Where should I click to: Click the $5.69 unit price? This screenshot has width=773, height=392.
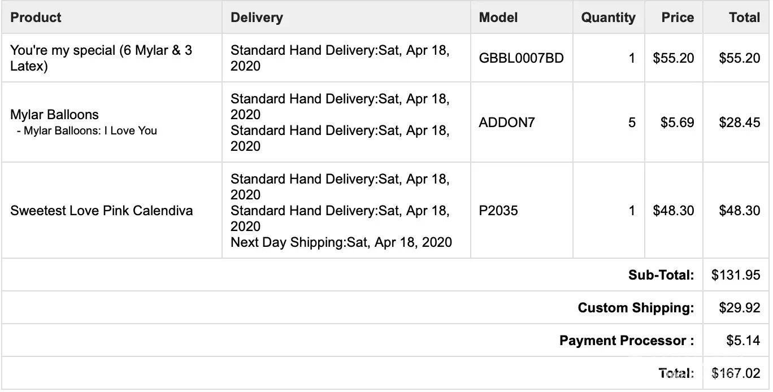pos(677,123)
